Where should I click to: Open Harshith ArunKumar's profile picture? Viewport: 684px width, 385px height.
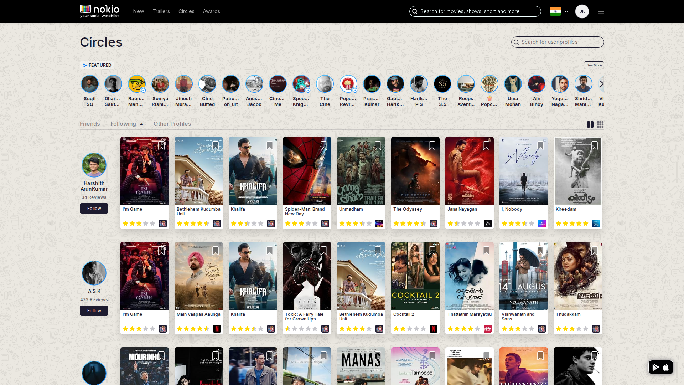point(94,165)
